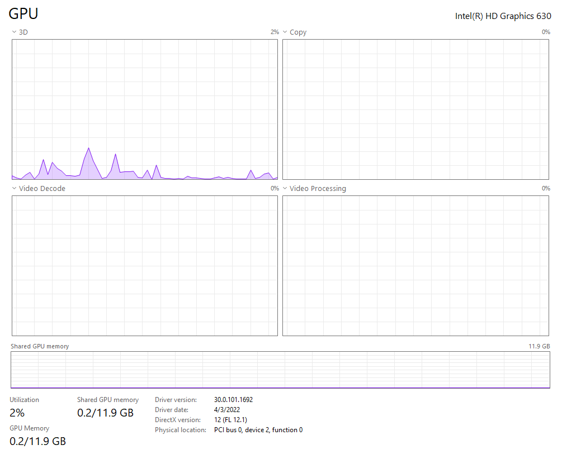562x464 pixels.
Task: Click the GPU heading title
Action: [23, 15]
